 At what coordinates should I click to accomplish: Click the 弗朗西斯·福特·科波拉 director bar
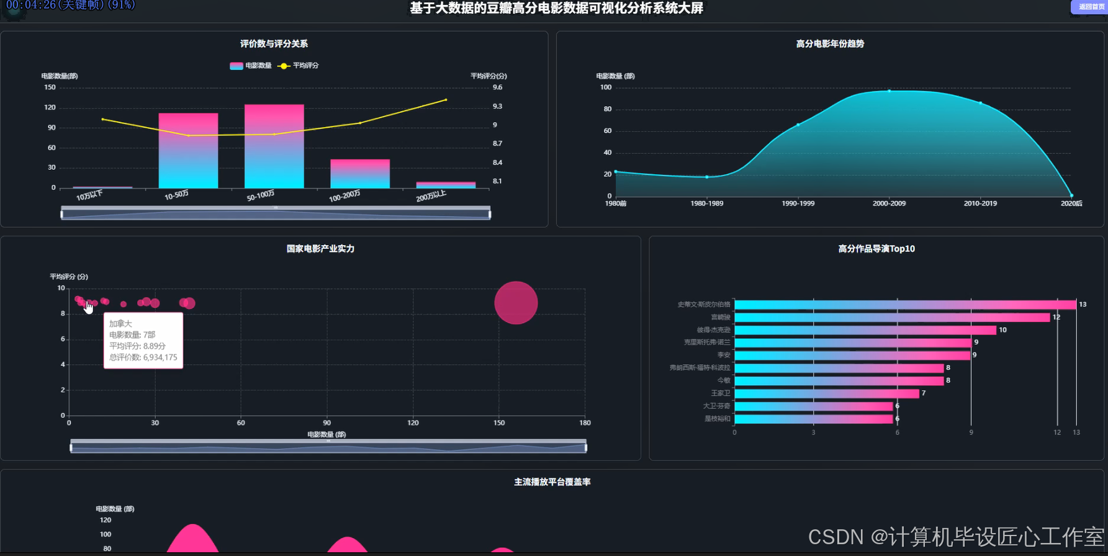click(x=839, y=368)
